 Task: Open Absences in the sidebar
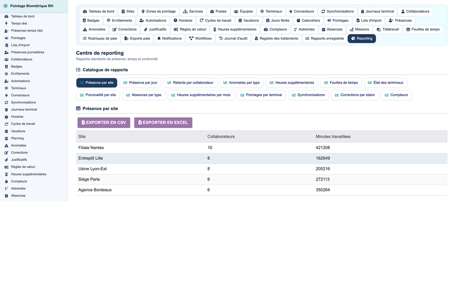[18, 196]
